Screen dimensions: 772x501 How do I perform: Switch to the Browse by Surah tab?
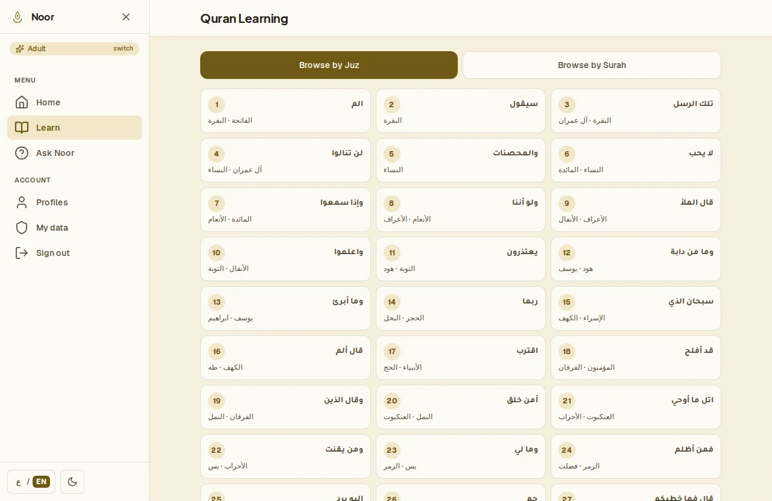[592, 65]
